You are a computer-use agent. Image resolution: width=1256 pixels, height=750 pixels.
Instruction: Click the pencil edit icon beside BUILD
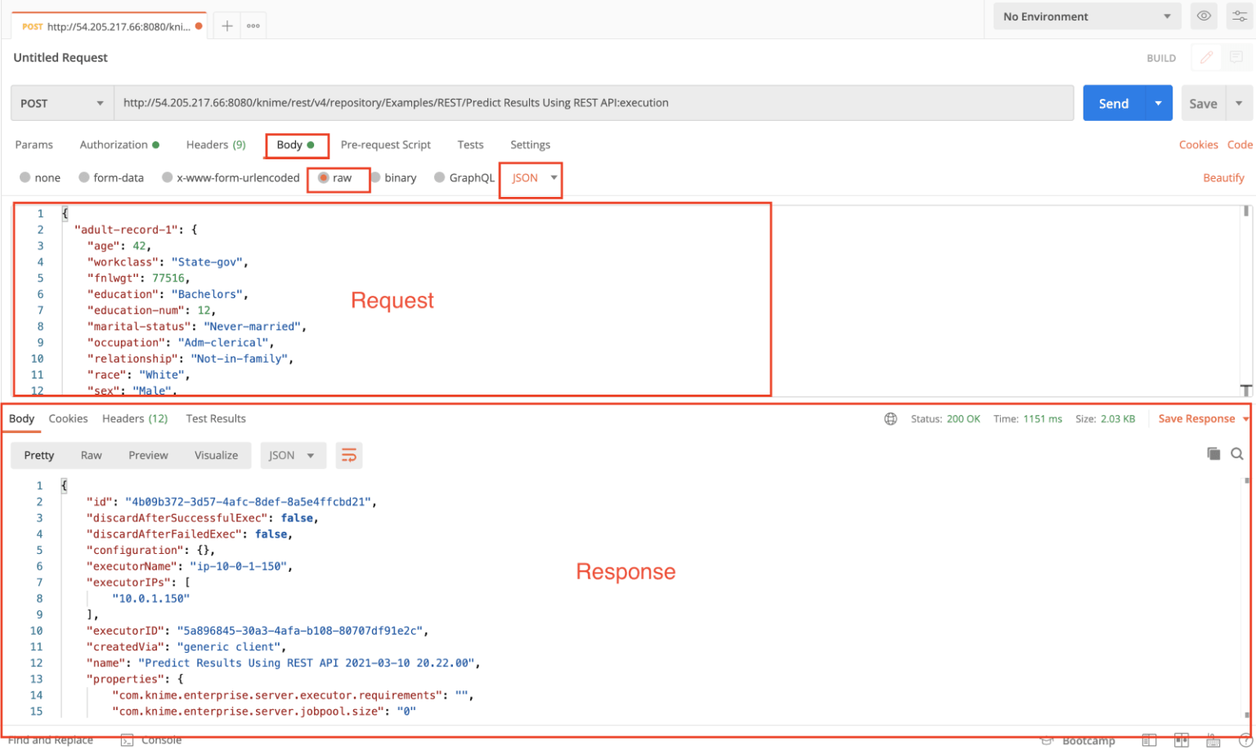pyautogui.click(x=1206, y=57)
